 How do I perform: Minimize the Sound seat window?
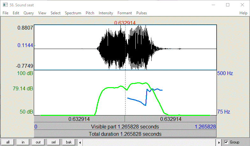click(x=213, y=5)
